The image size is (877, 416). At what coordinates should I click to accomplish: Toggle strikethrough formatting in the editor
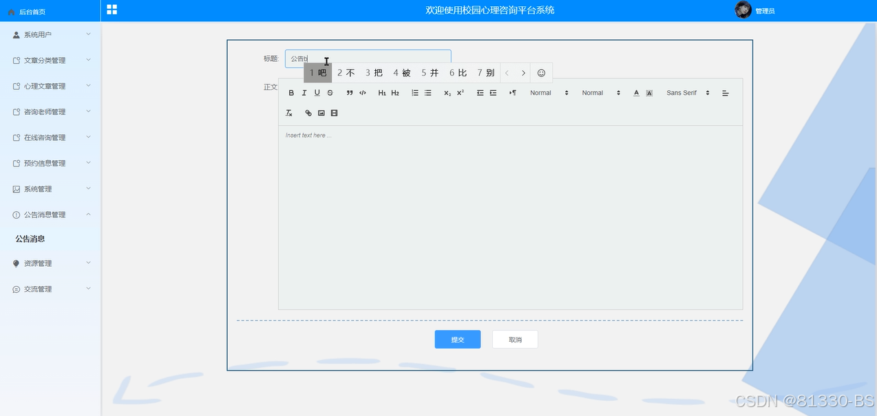point(330,93)
